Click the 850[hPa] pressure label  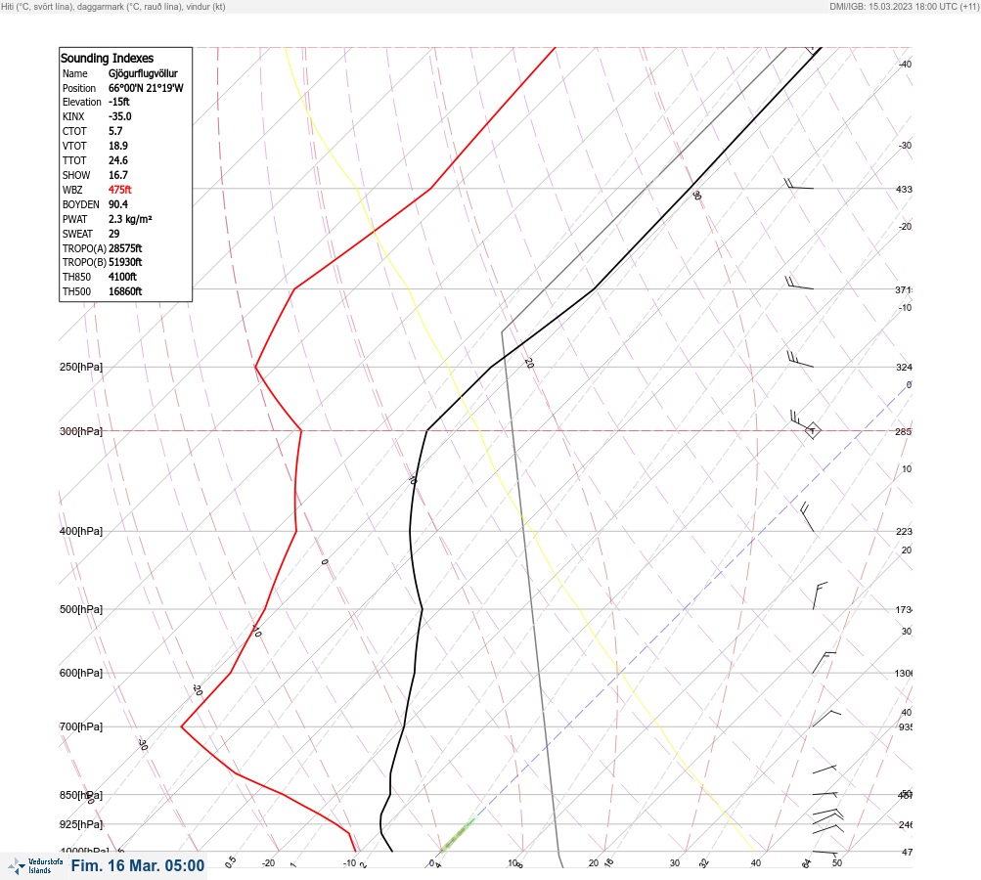click(x=81, y=795)
